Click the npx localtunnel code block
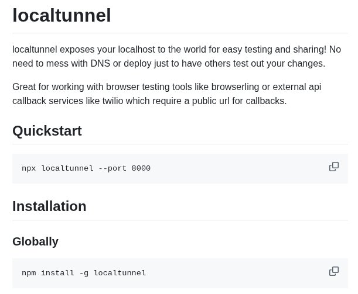This screenshot has height=294, width=358. pyautogui.click(x=180, y=168)
